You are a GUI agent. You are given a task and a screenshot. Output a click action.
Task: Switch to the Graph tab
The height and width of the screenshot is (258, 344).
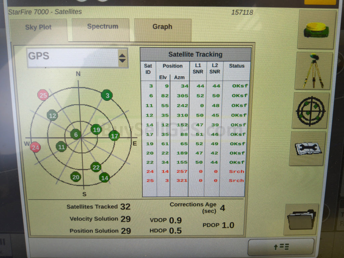coord(163,30)
